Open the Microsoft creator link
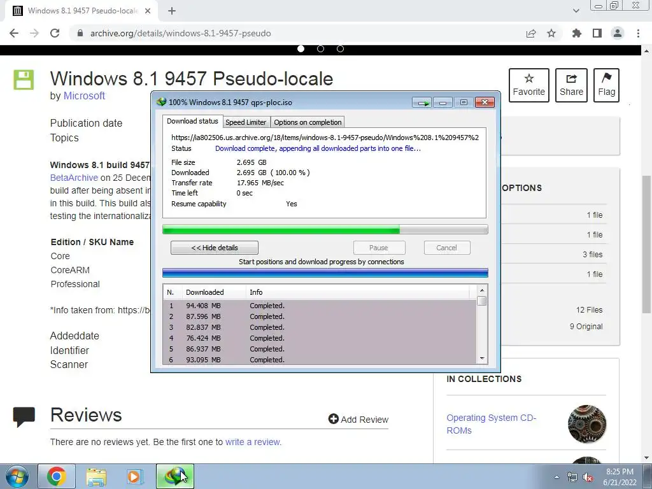 click(84, 96)
